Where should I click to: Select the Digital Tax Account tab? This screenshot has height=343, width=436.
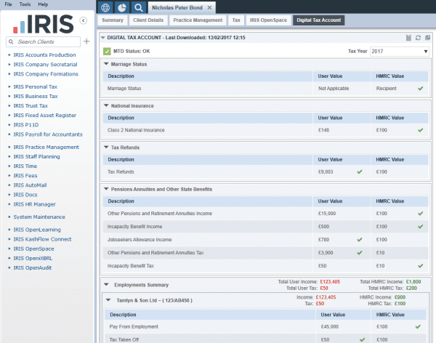point(319,20)
